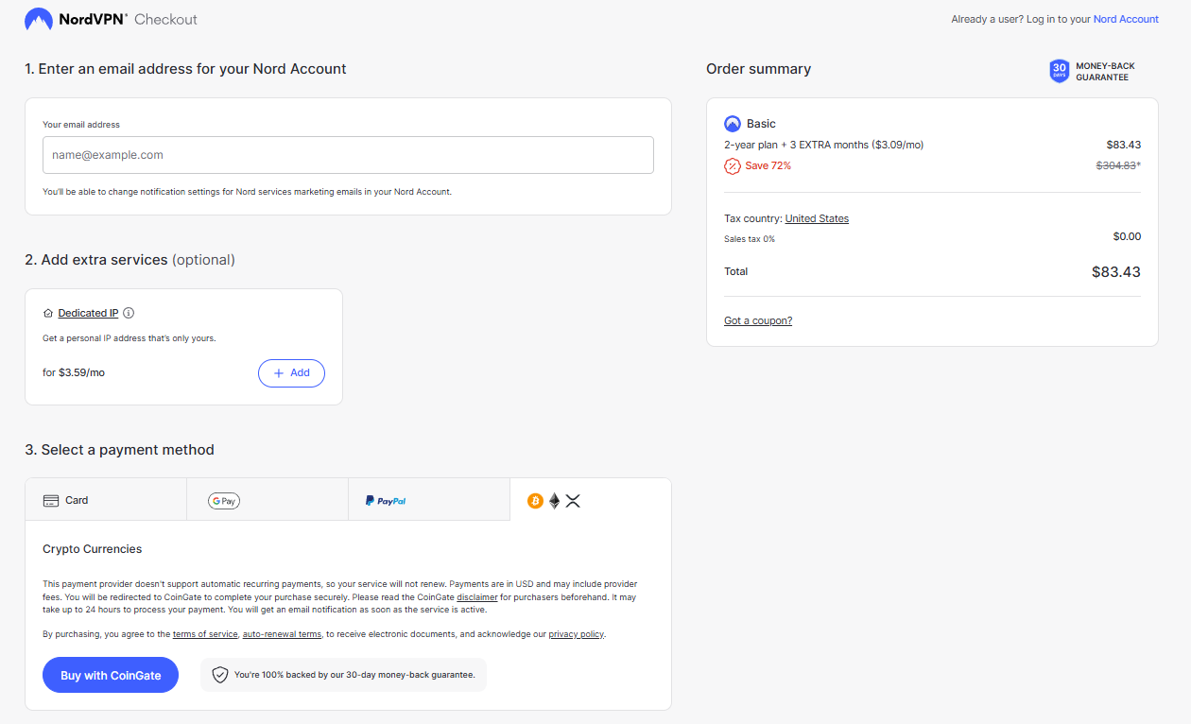
Task: Select the Card payment tab
Action: [106, 500]
